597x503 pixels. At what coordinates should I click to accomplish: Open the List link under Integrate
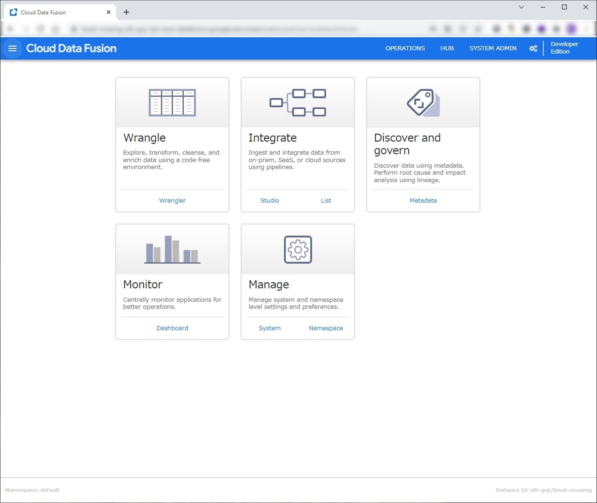point(326,200)
